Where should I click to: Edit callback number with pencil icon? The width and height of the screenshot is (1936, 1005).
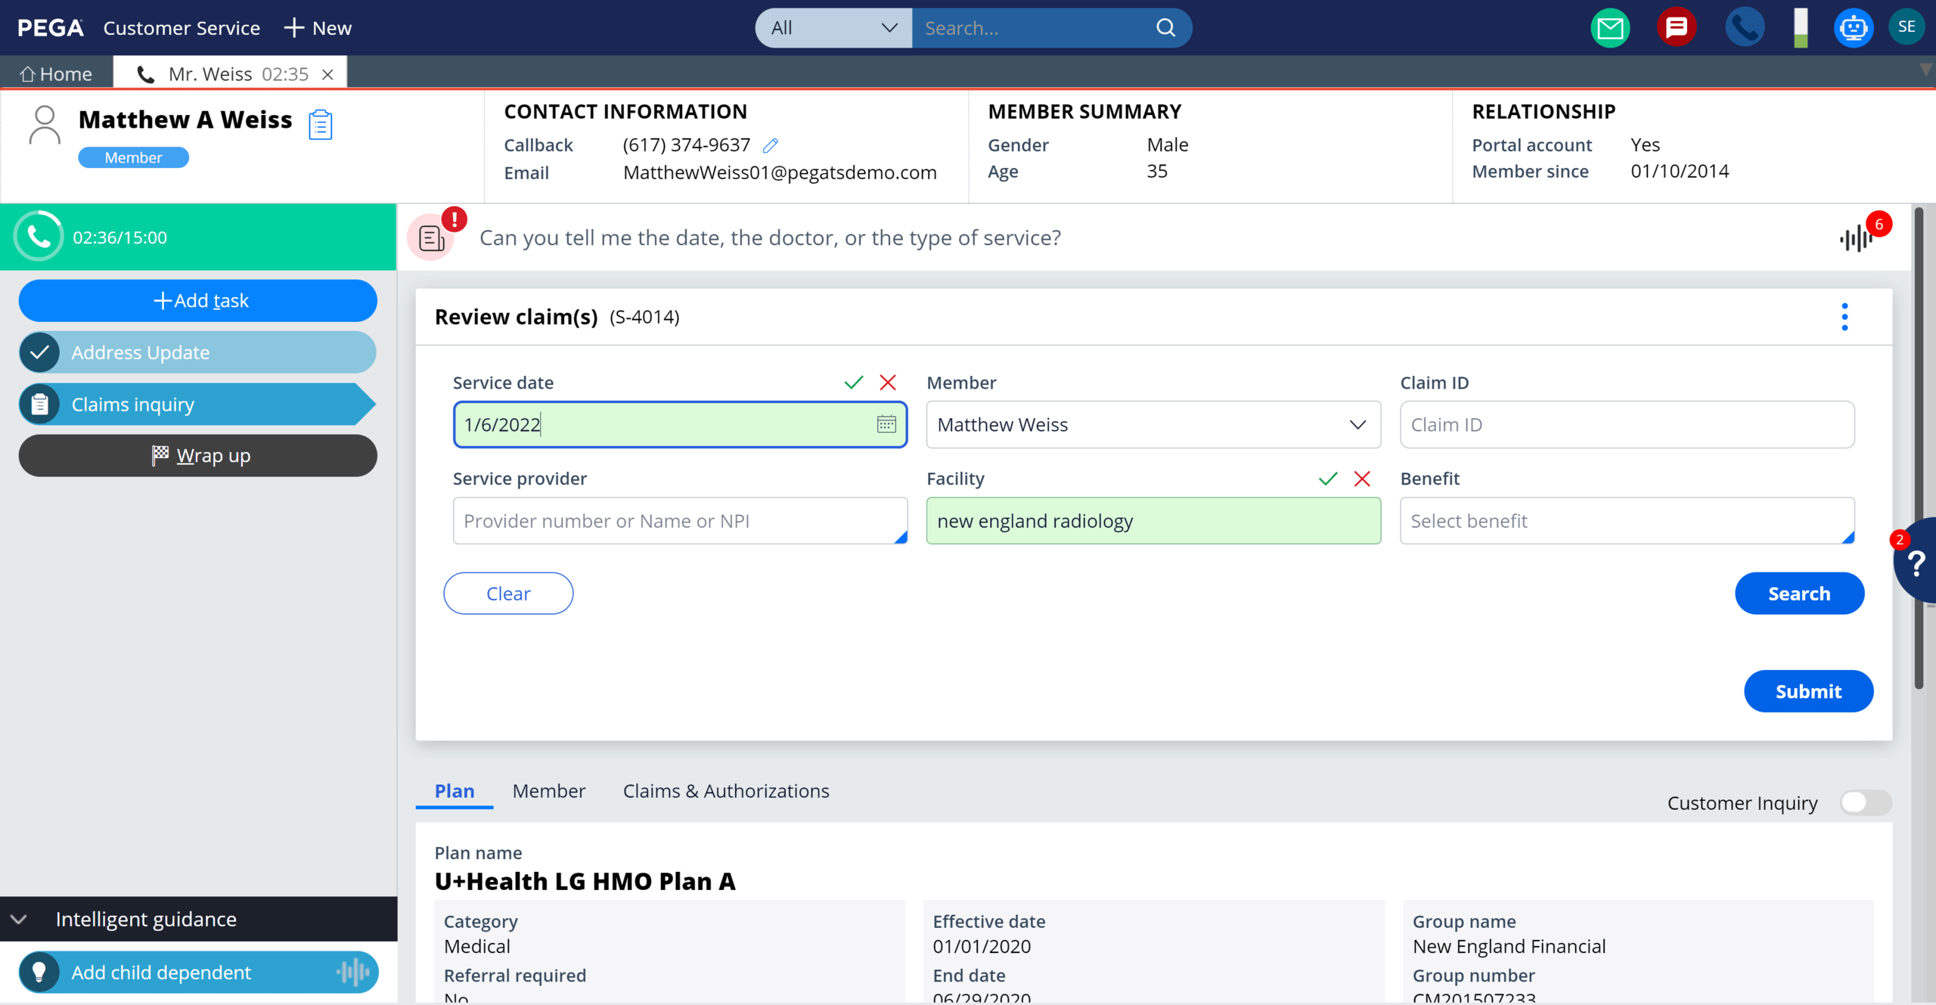click(771, 145)
